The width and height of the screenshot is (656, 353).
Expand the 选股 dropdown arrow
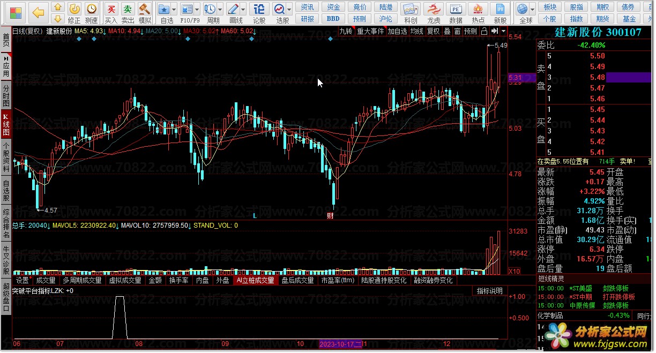[x=290, y=10]
